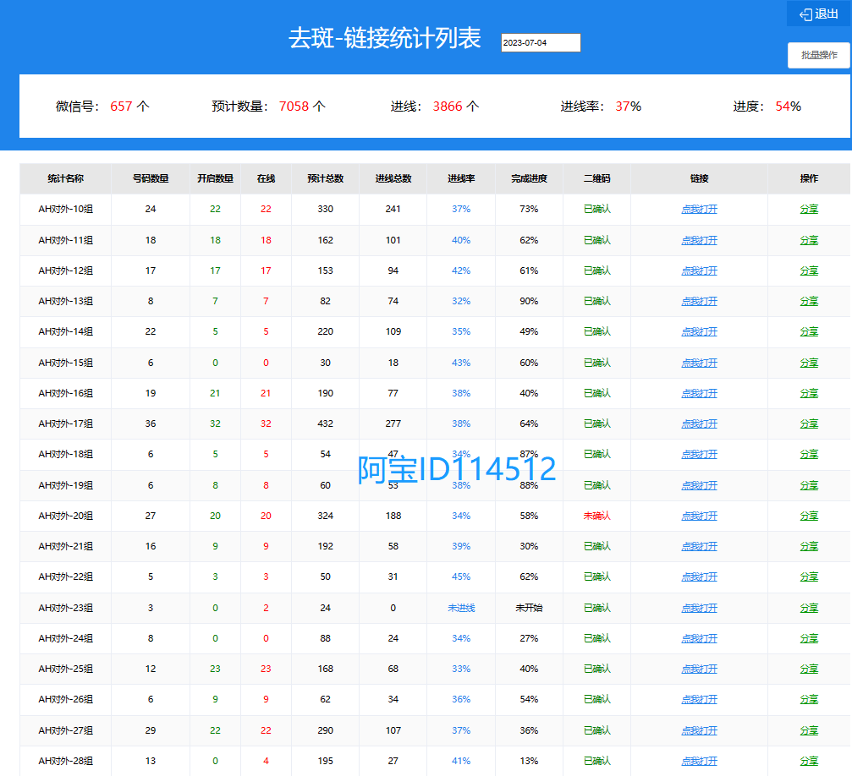The width and height of the screenshot is (852, 776).
Task: Select the AH对外-17组 name cell
Action: 66,424
